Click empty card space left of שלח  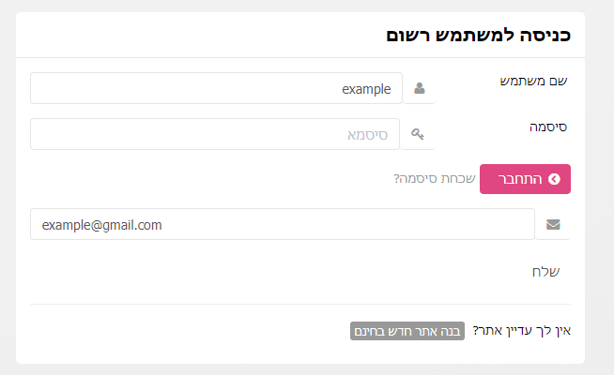click(x=274, y=271)
